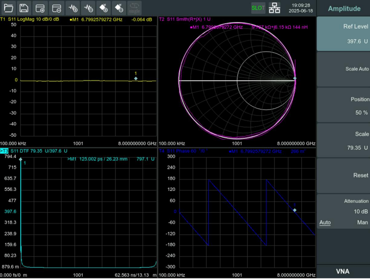Add a window with the plus icon
This screenshot has width=370, height=279.
[x=40, y=8]
